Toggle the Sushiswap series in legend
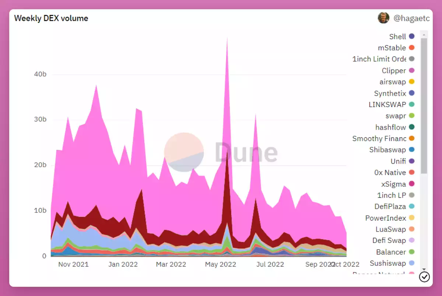This screenshot has height=296, width=442. click(388, 263)
